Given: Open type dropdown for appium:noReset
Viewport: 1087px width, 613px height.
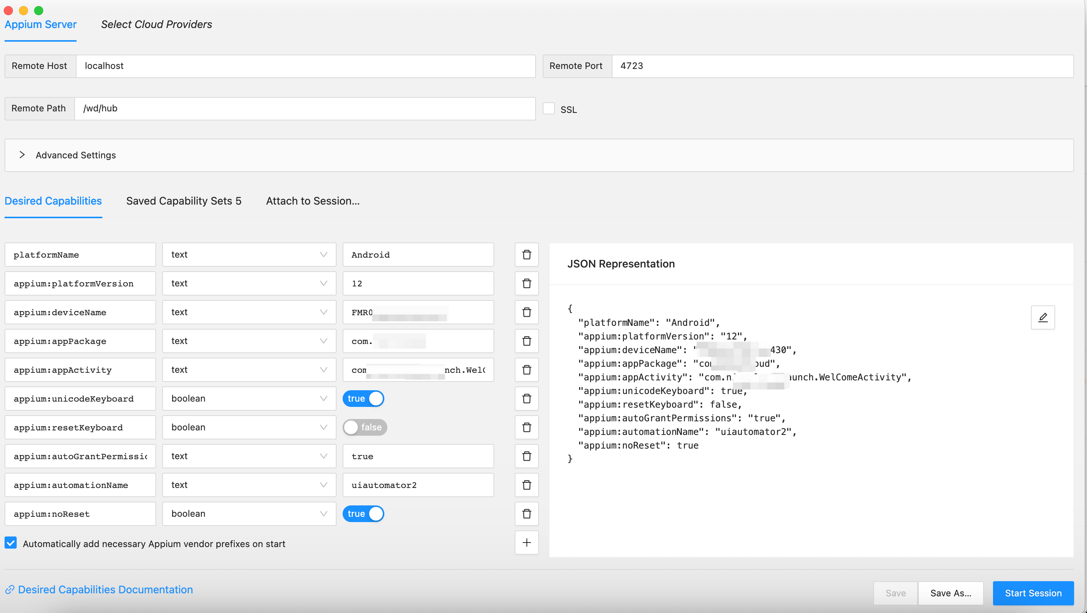Looking at the screenshot, I should click(249, 513).
